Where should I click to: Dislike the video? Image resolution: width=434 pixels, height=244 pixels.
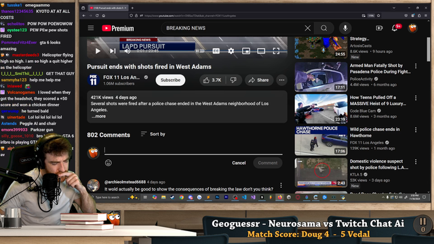point(233,80)
